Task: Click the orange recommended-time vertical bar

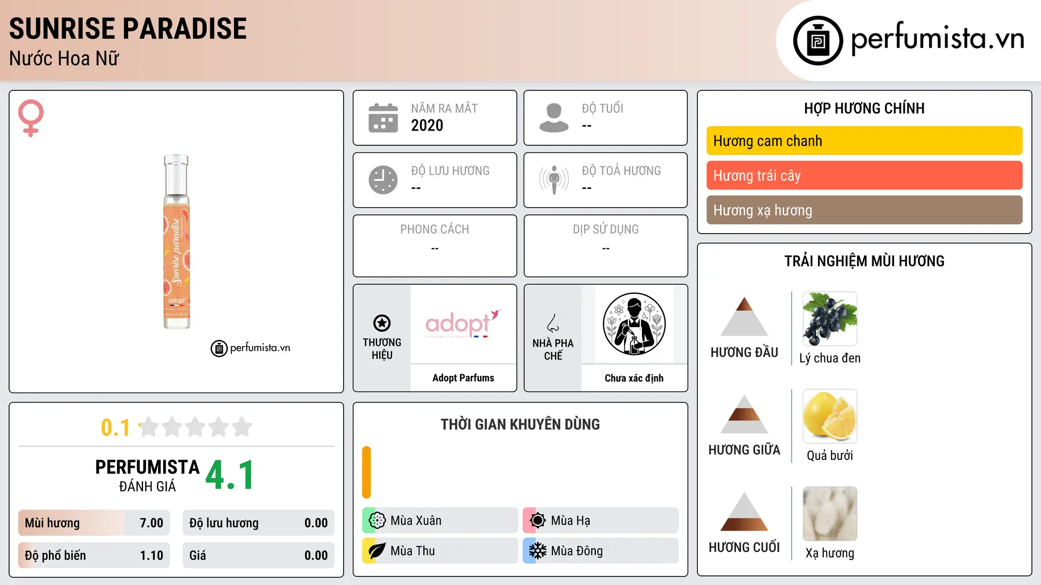Action: tap(366, 472)
